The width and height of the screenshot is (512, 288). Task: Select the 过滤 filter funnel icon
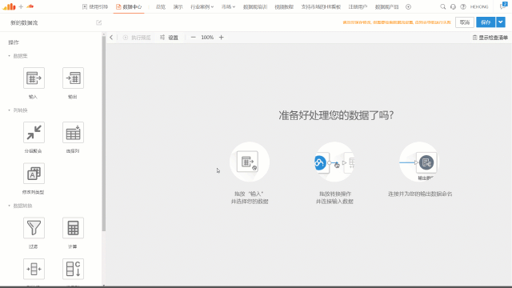point(34,228)
